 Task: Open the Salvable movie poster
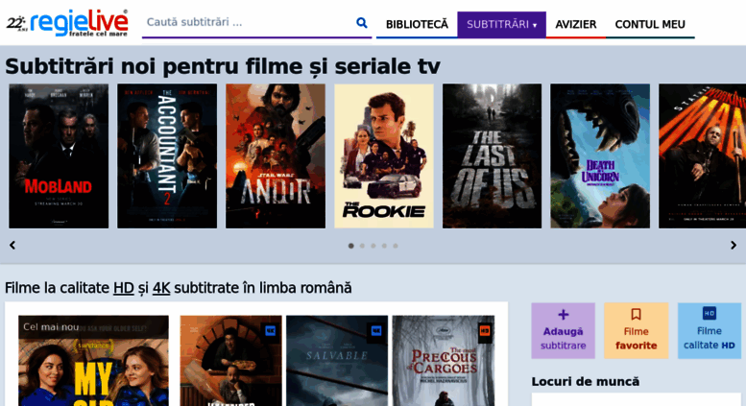337,360
